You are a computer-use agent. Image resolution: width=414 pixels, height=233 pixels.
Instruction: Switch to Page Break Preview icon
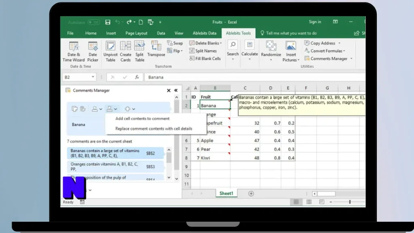(321, 202)
